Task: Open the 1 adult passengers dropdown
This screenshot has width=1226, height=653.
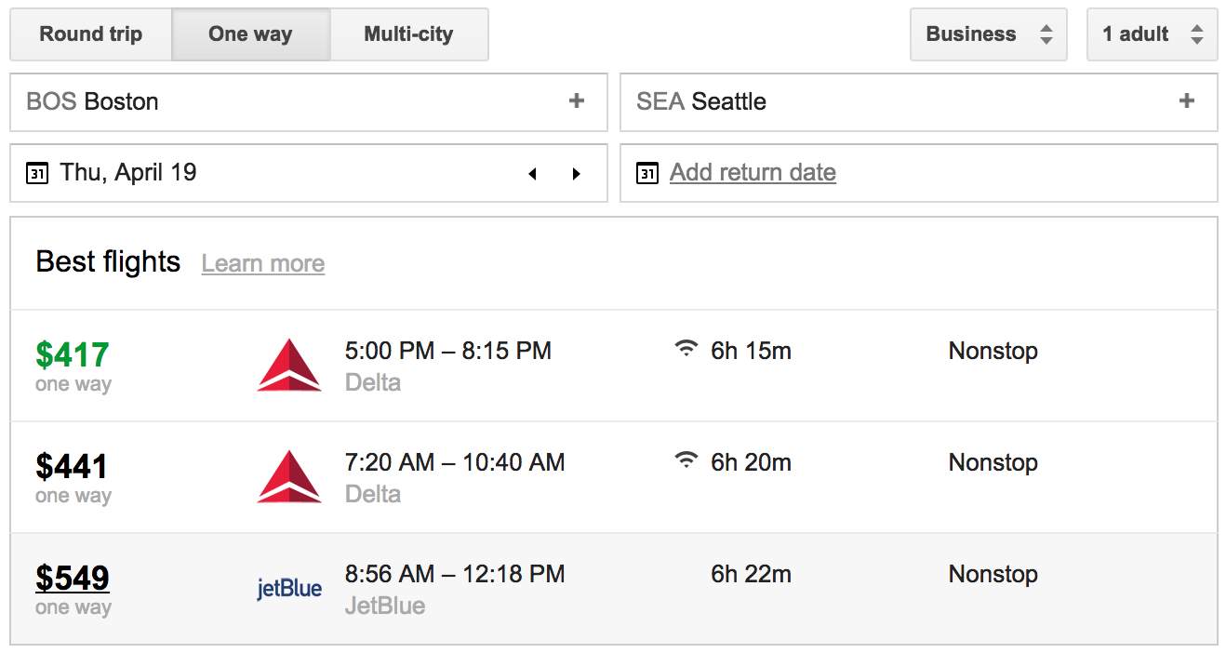Action: coord(1152,35)
